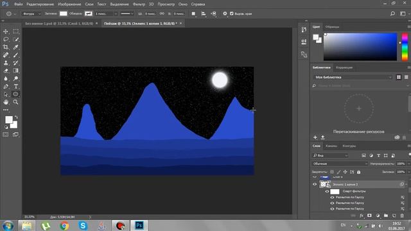411x231 pixels.
Task: Select the History Brush tool
Action: click(15, 63)
